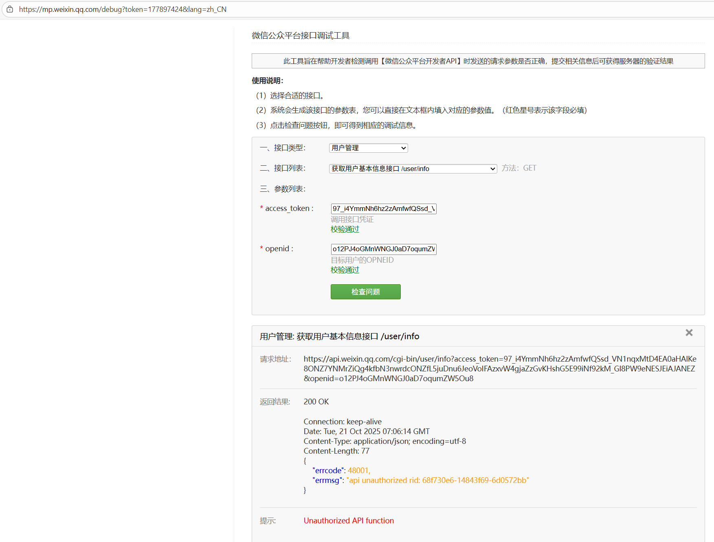Viewport: 714px width, 542px height.
Task: Click the 方法: GET label
Action: tap(519, 168)
